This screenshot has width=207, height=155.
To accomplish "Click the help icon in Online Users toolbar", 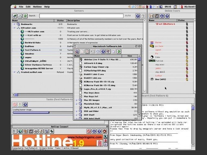I will (167, 16).
